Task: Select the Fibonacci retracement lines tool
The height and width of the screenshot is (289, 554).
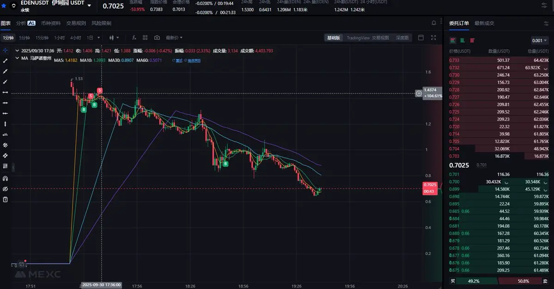Action: (x=5, y=166)
